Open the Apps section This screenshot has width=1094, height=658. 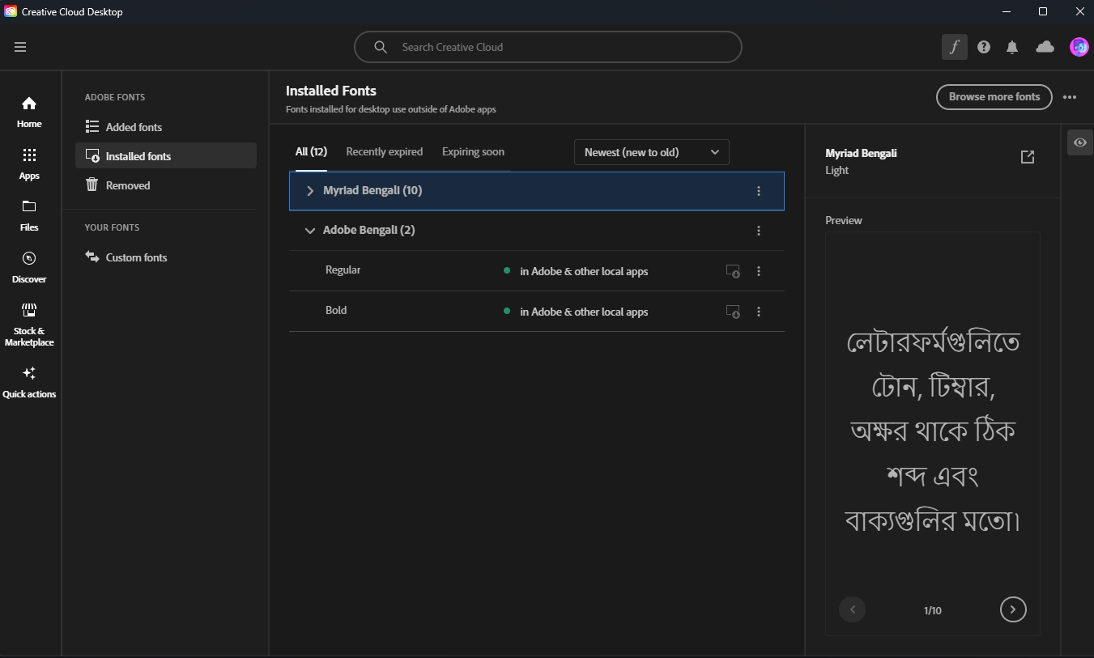pos(29,163)
